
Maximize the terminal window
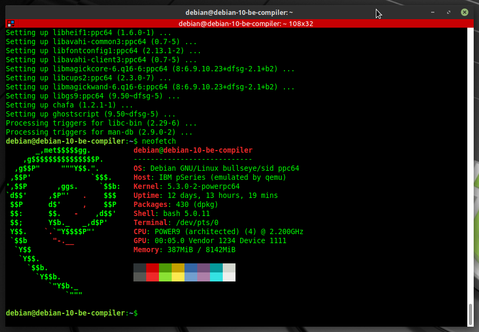tap(449, 12)
